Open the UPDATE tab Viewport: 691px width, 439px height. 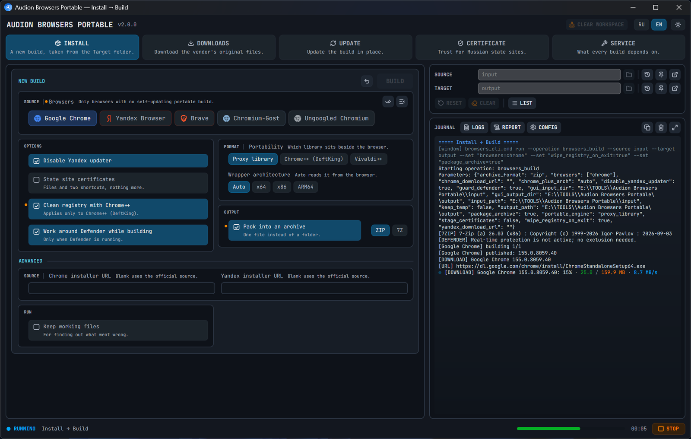point(345,47)
